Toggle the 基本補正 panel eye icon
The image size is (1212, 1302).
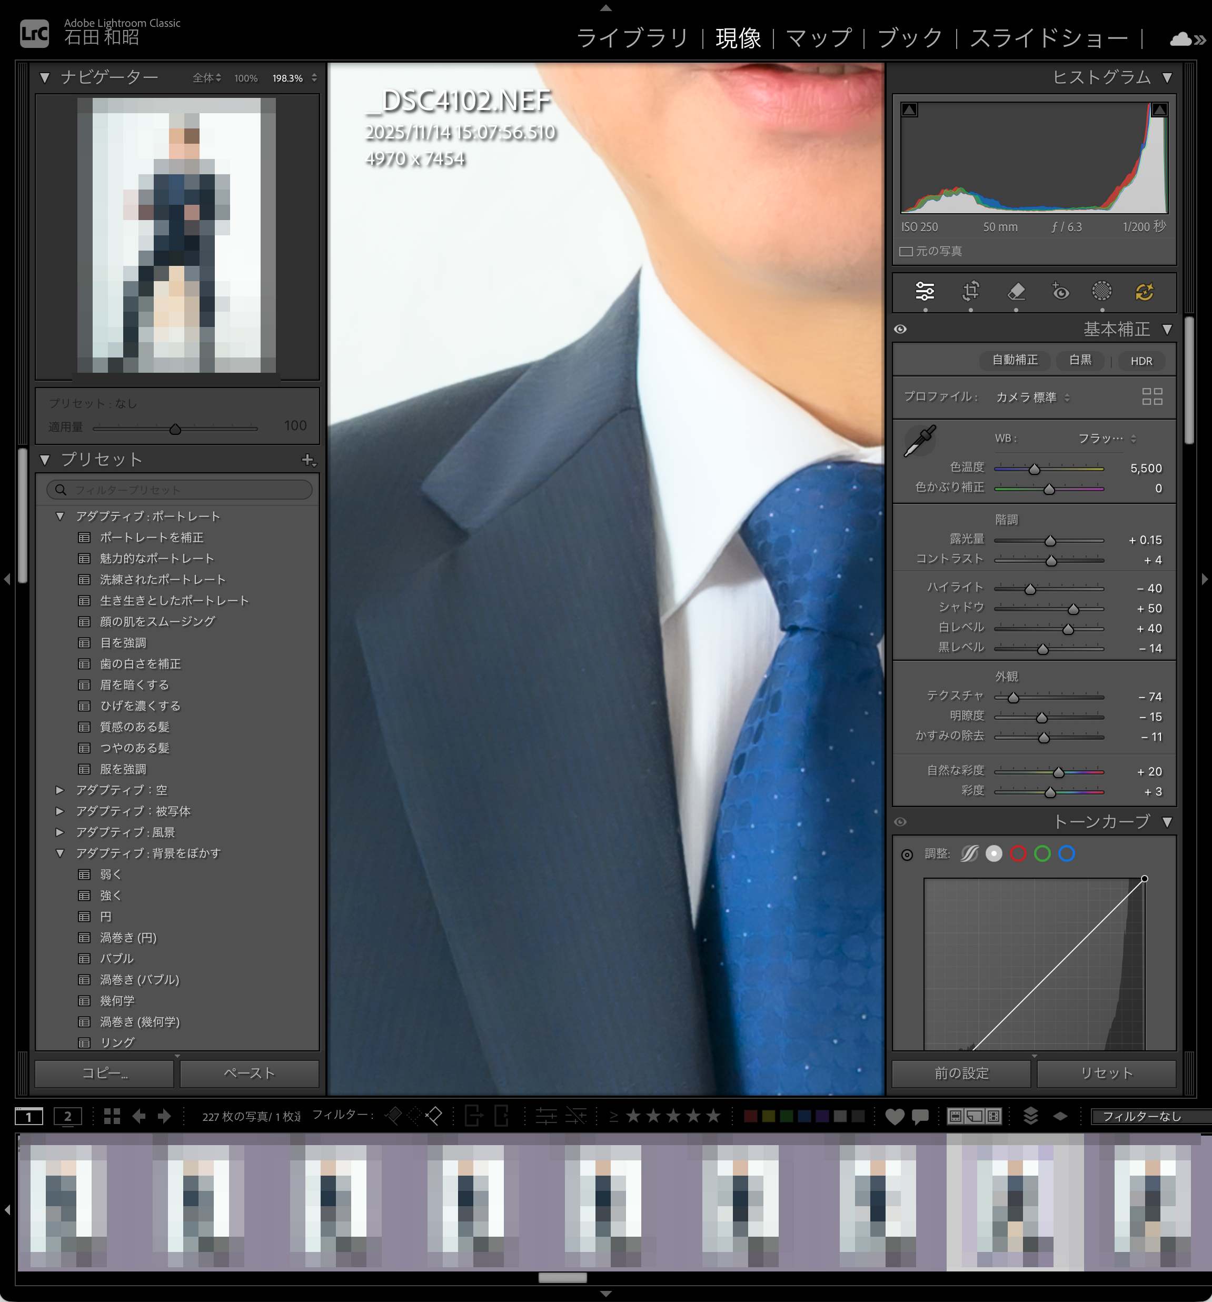pyautogui.click(x=901, y=329)
